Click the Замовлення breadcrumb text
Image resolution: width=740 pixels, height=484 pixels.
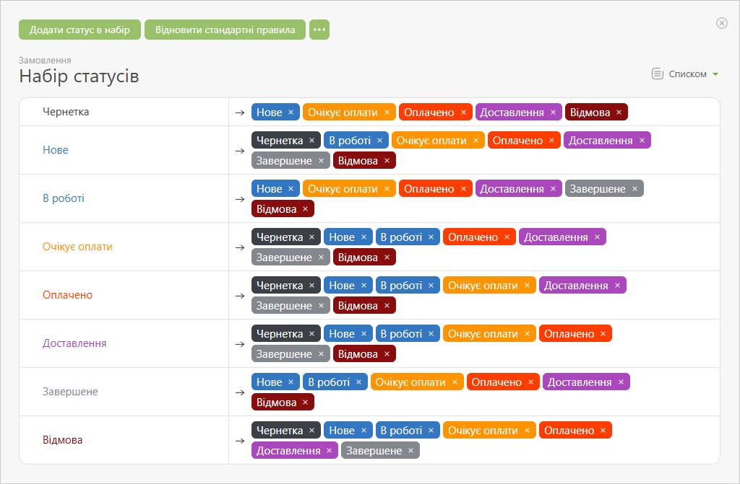(45, 61)
